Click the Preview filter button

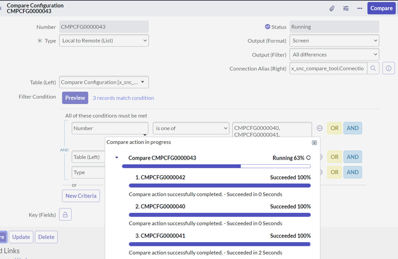(75, 98)
